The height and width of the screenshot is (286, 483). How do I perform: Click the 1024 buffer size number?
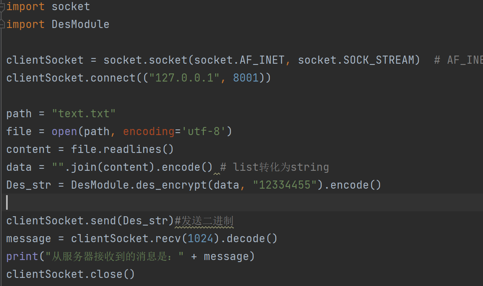click(x=200, y=239)
